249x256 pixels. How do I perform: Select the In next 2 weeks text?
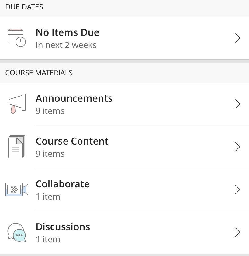click(x=66, y=45)
